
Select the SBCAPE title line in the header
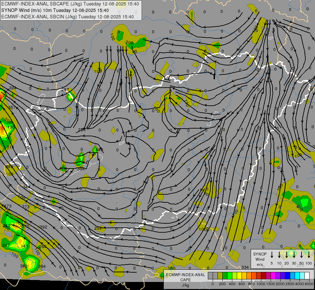[x=70, y=4]
